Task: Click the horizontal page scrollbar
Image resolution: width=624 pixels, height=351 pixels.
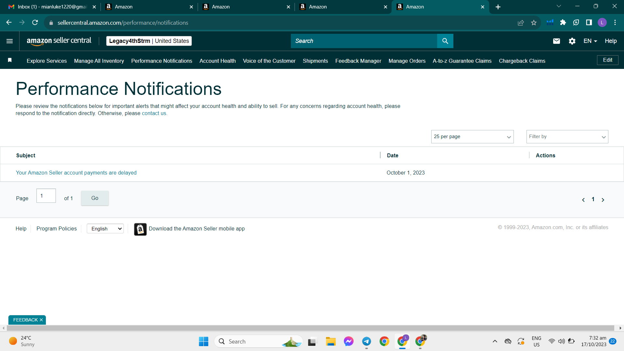Action: [310, 328]
